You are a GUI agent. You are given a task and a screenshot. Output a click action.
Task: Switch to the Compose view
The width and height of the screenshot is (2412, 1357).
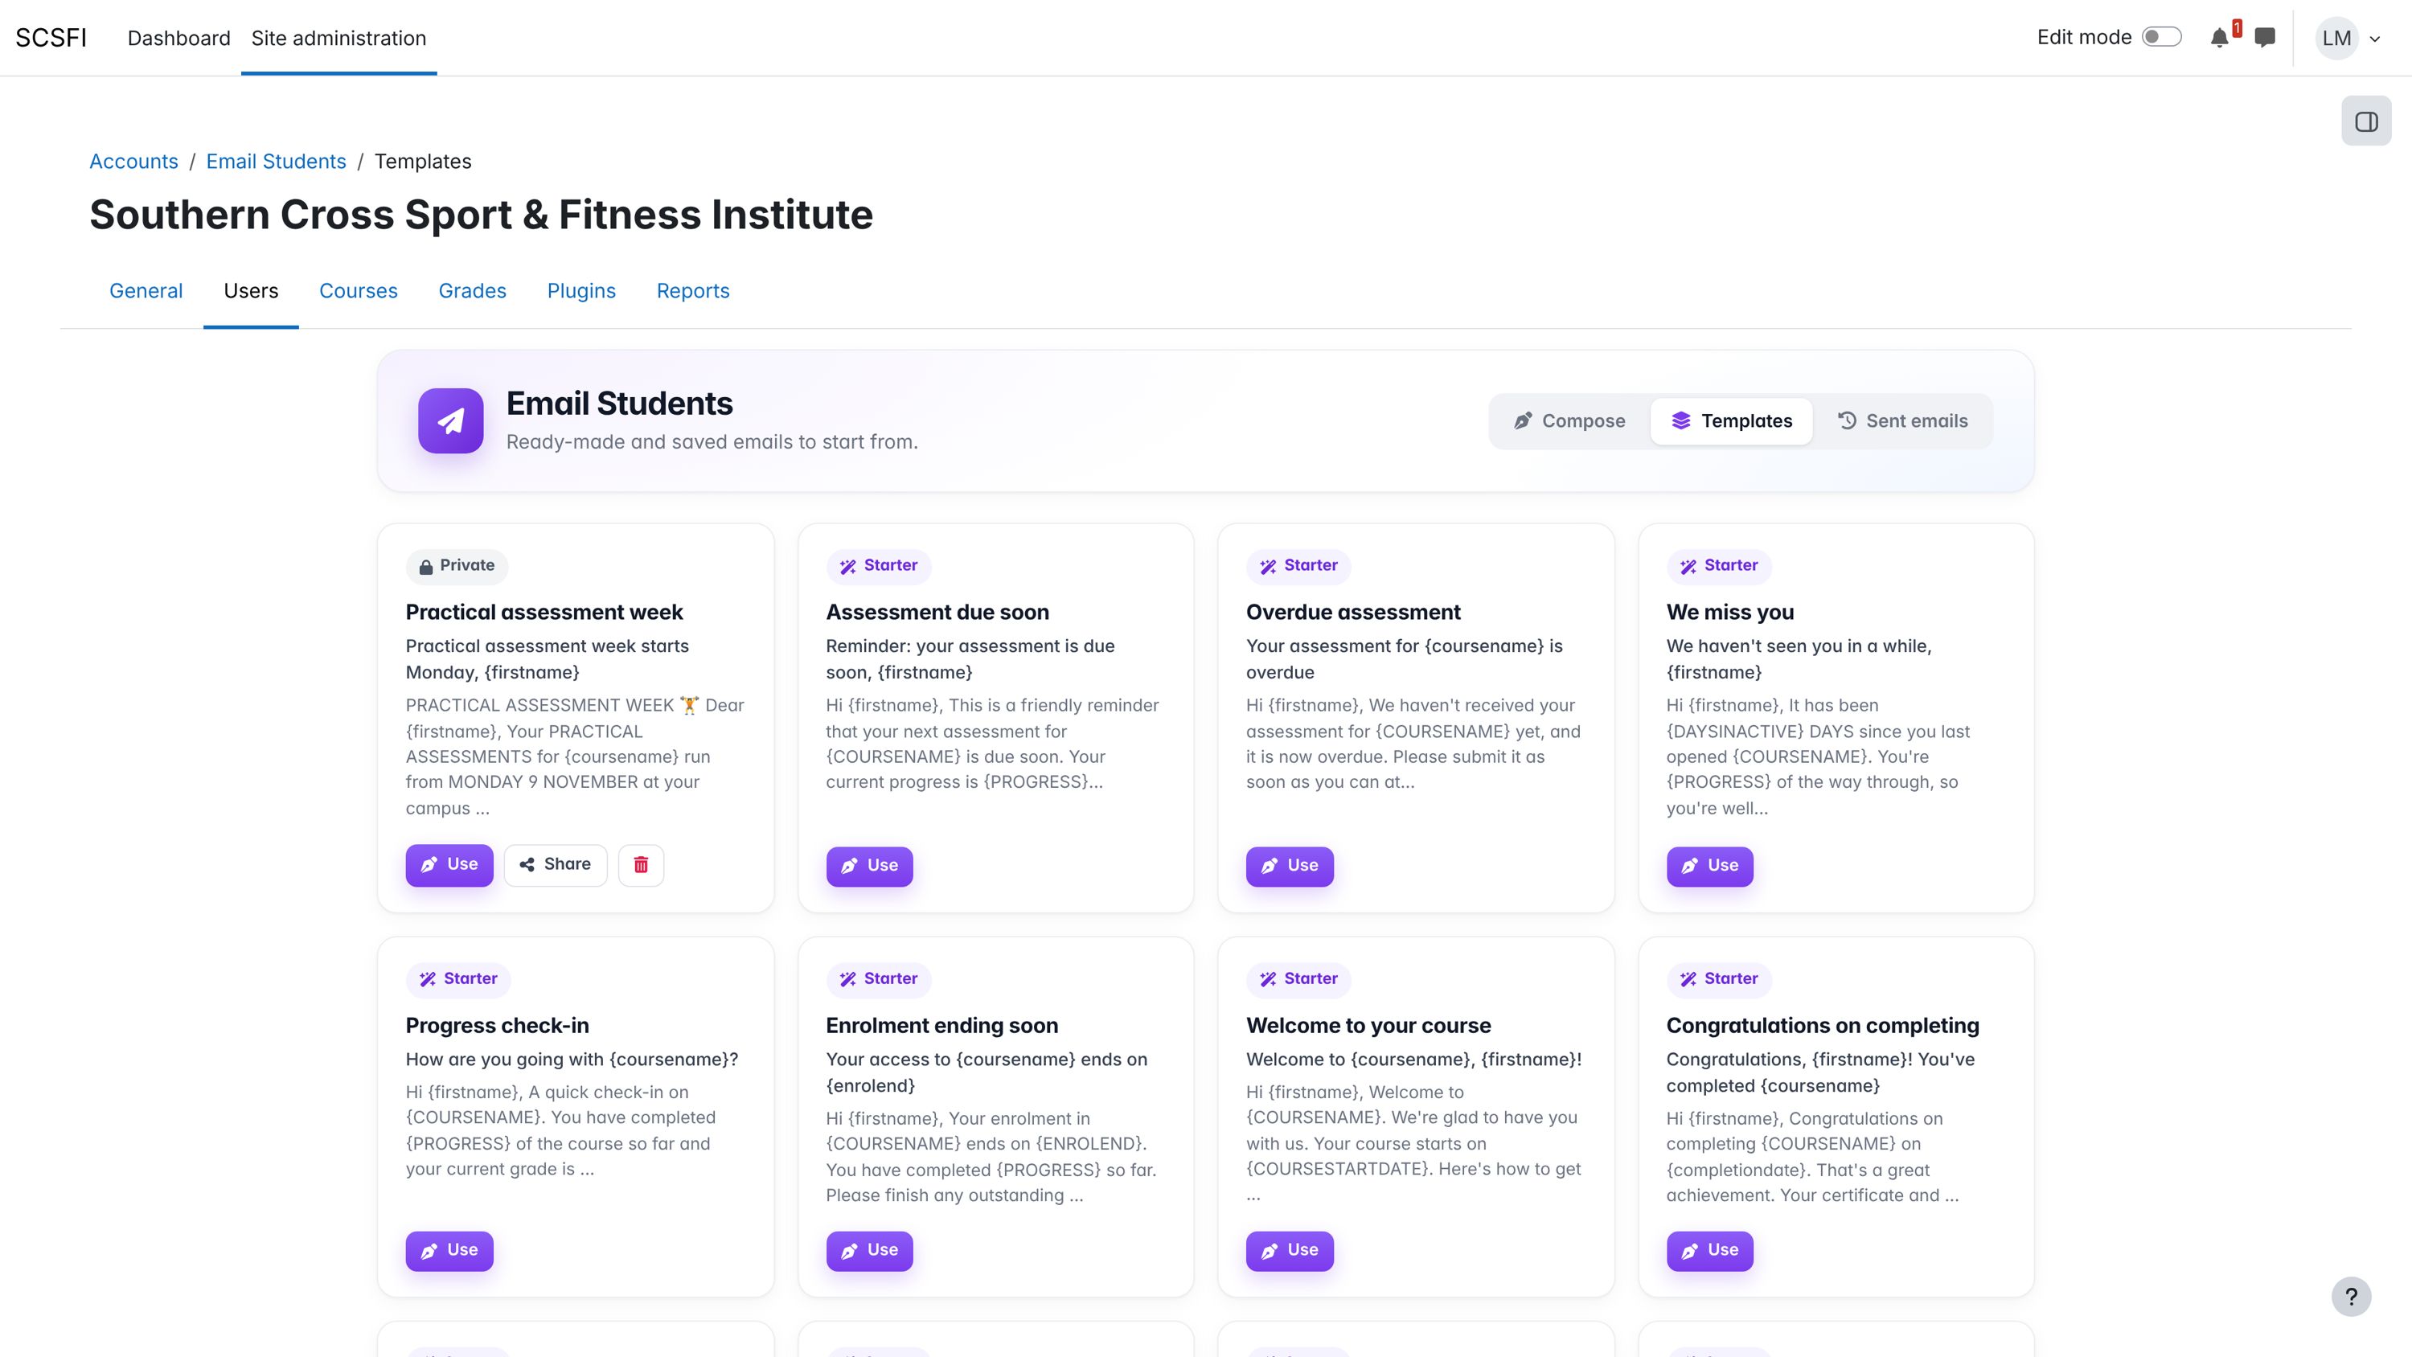pyautogui.click(x=1569, y=421)
